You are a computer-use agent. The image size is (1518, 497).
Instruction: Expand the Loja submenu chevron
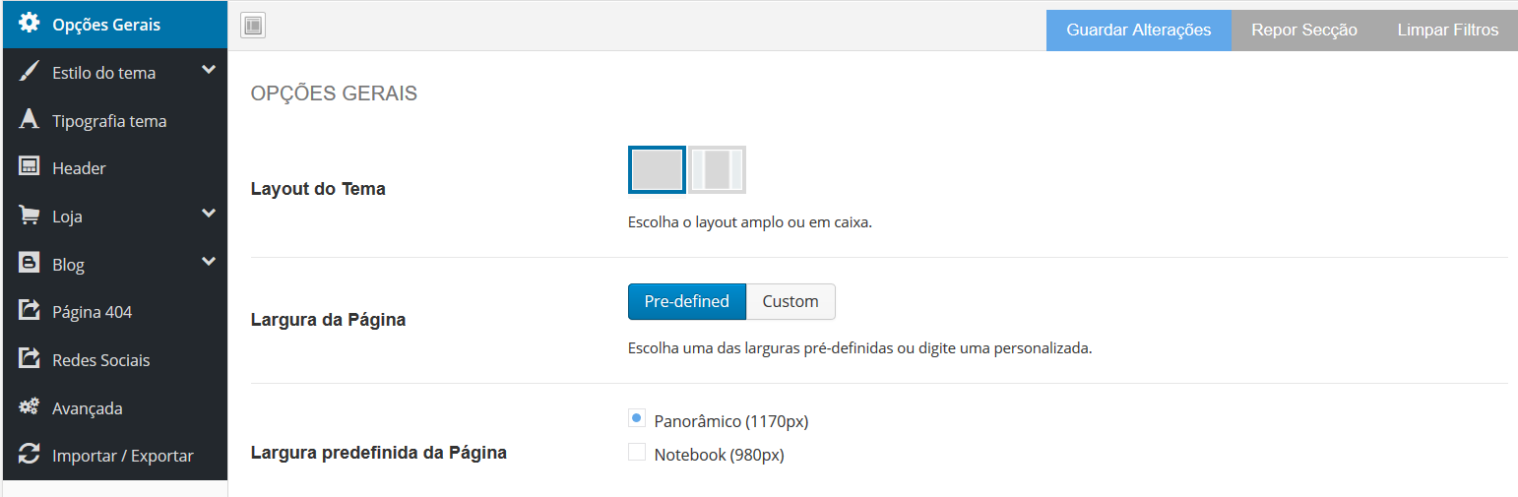pos(208,213)
